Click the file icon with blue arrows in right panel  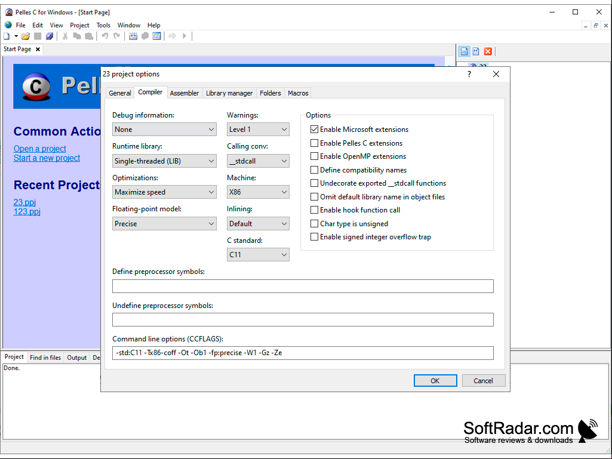(x=476, y=51)
